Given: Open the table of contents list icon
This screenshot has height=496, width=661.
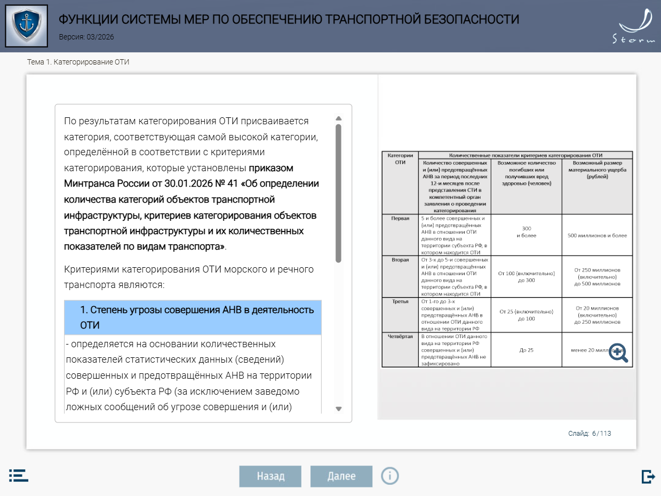Looking at the screenshot, I should pos(19,476).
